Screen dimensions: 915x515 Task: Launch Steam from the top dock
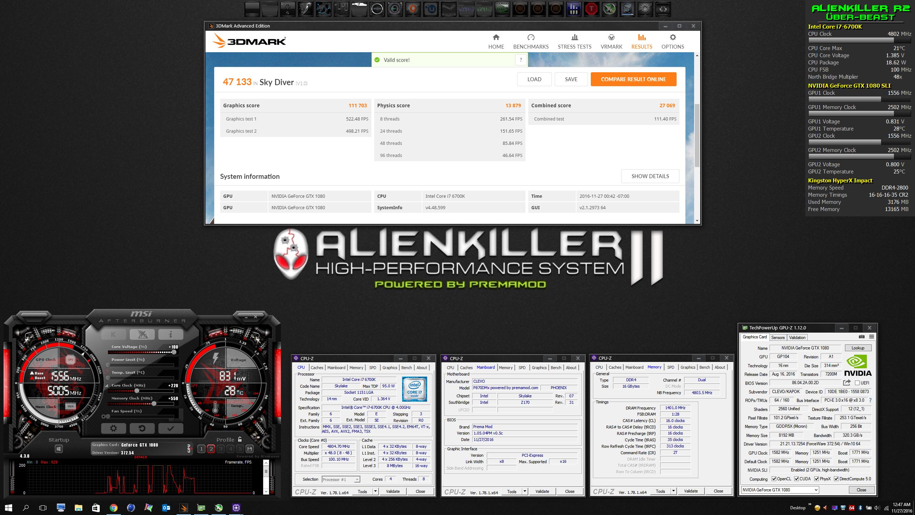449,9
